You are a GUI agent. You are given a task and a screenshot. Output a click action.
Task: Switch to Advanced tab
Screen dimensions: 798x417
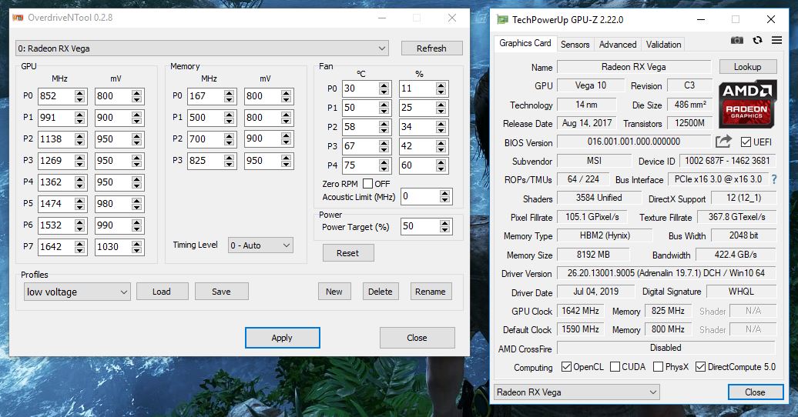coord(618,45)
